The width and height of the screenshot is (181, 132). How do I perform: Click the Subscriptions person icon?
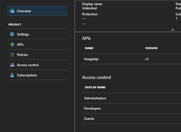pos(12,75)
